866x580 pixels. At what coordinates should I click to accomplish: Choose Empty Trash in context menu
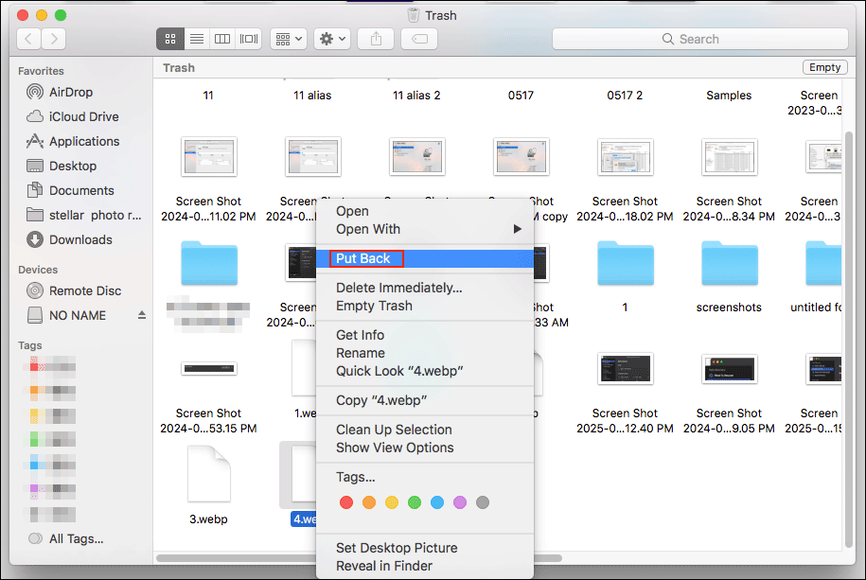[425, 306]
